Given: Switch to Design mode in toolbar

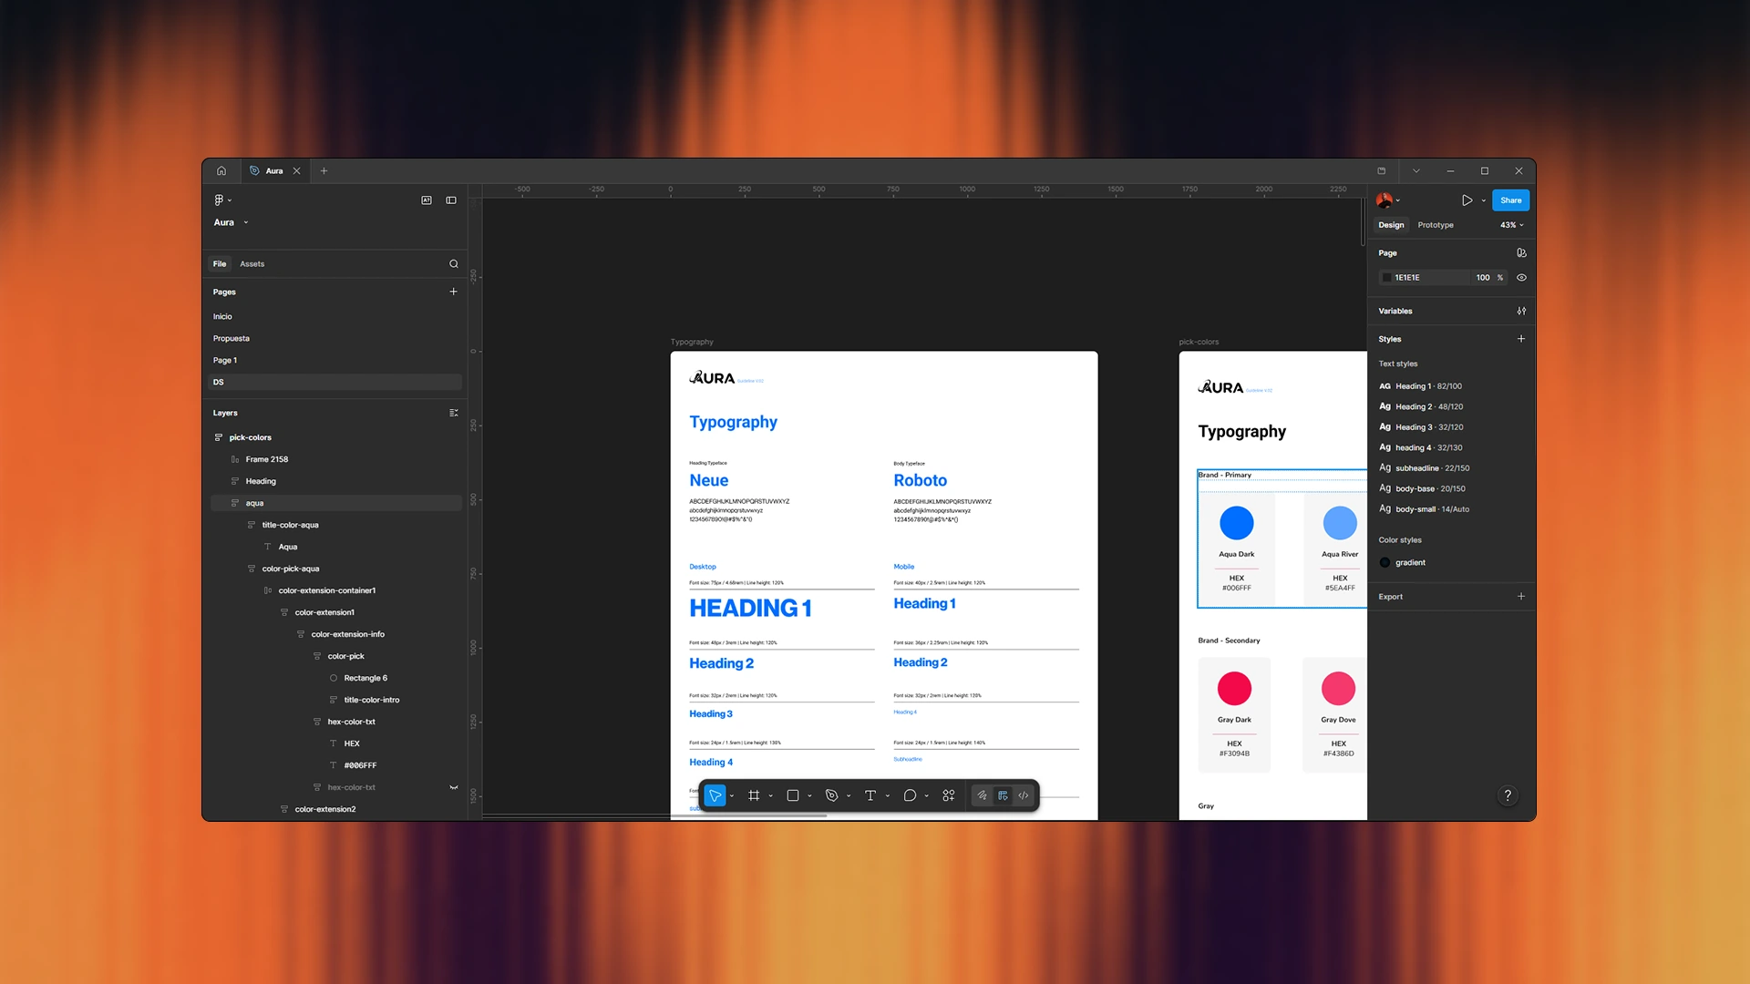Looking at the screenshot, I should click(1003, 795).
